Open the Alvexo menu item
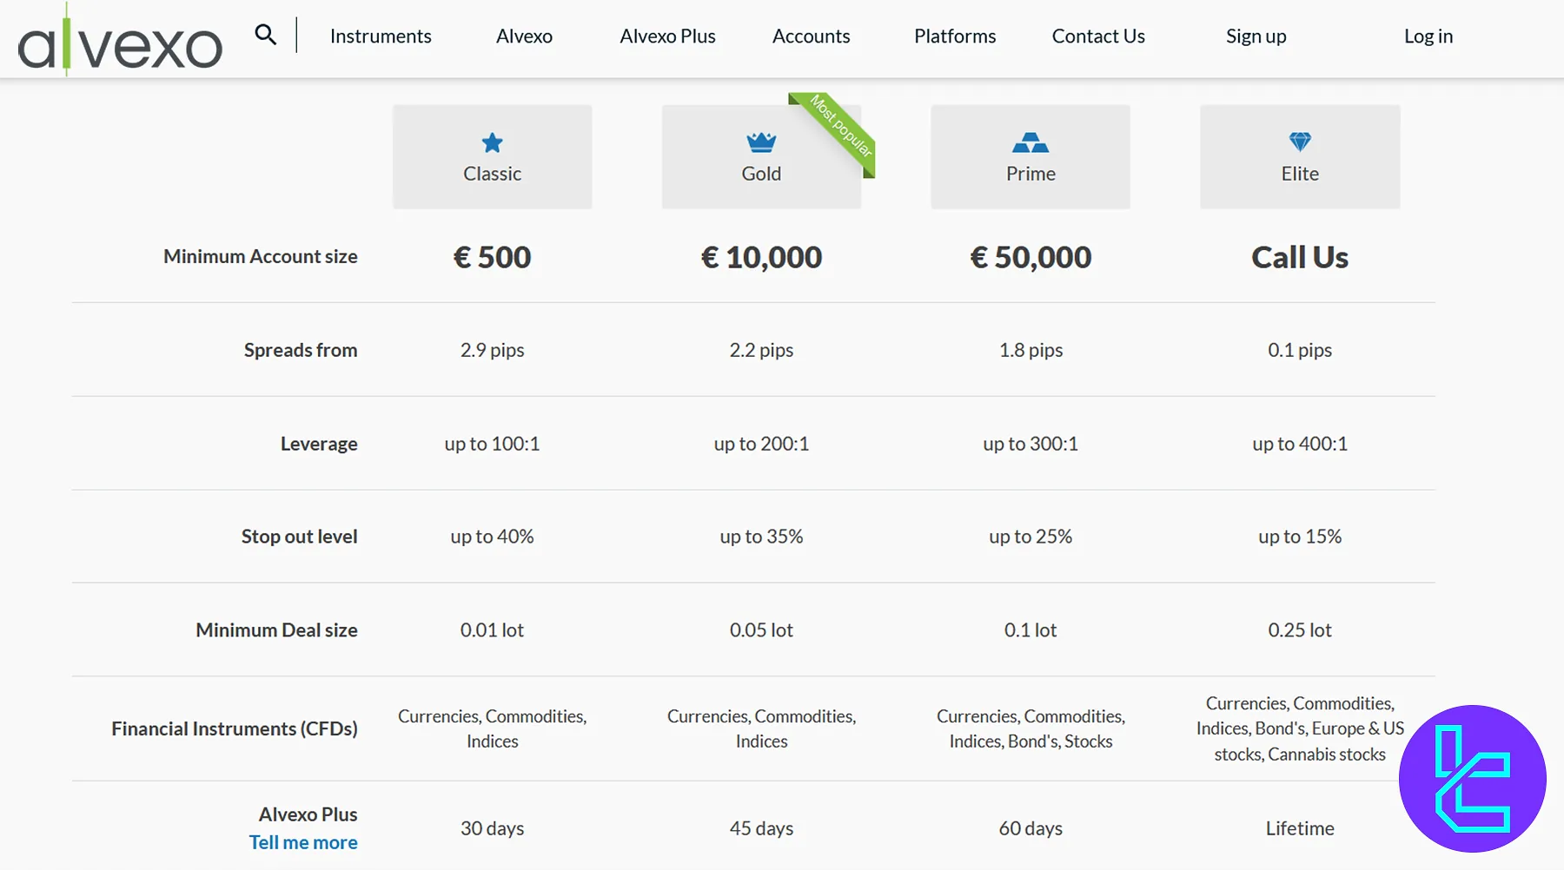The width and height of the screenshot is (1564, 870). [524, 36]
